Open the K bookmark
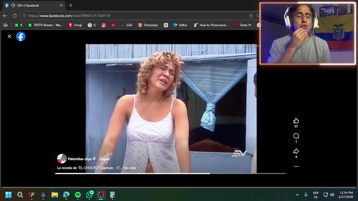 click(18, 25)
